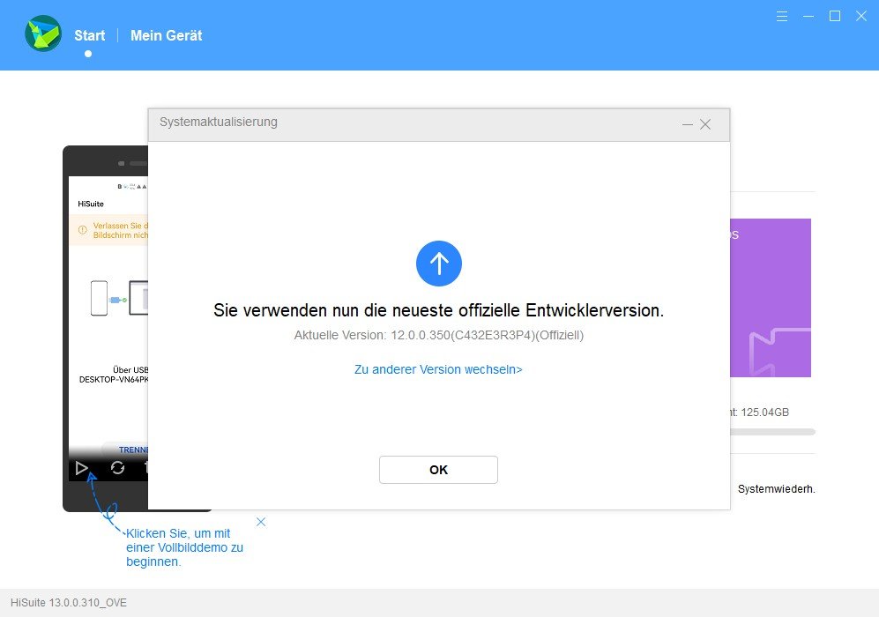Start the fullscreen demo with play icon
Screen dimensions: 879x617
tap(82, 468)
